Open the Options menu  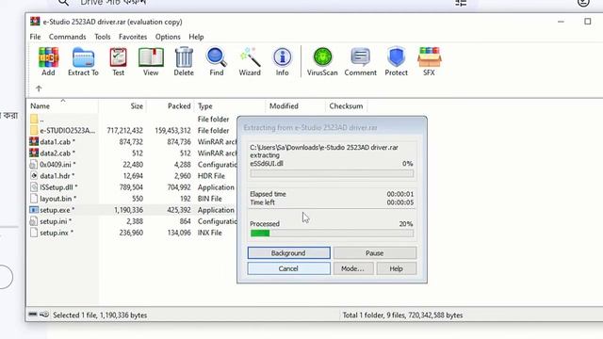[168, 37]
